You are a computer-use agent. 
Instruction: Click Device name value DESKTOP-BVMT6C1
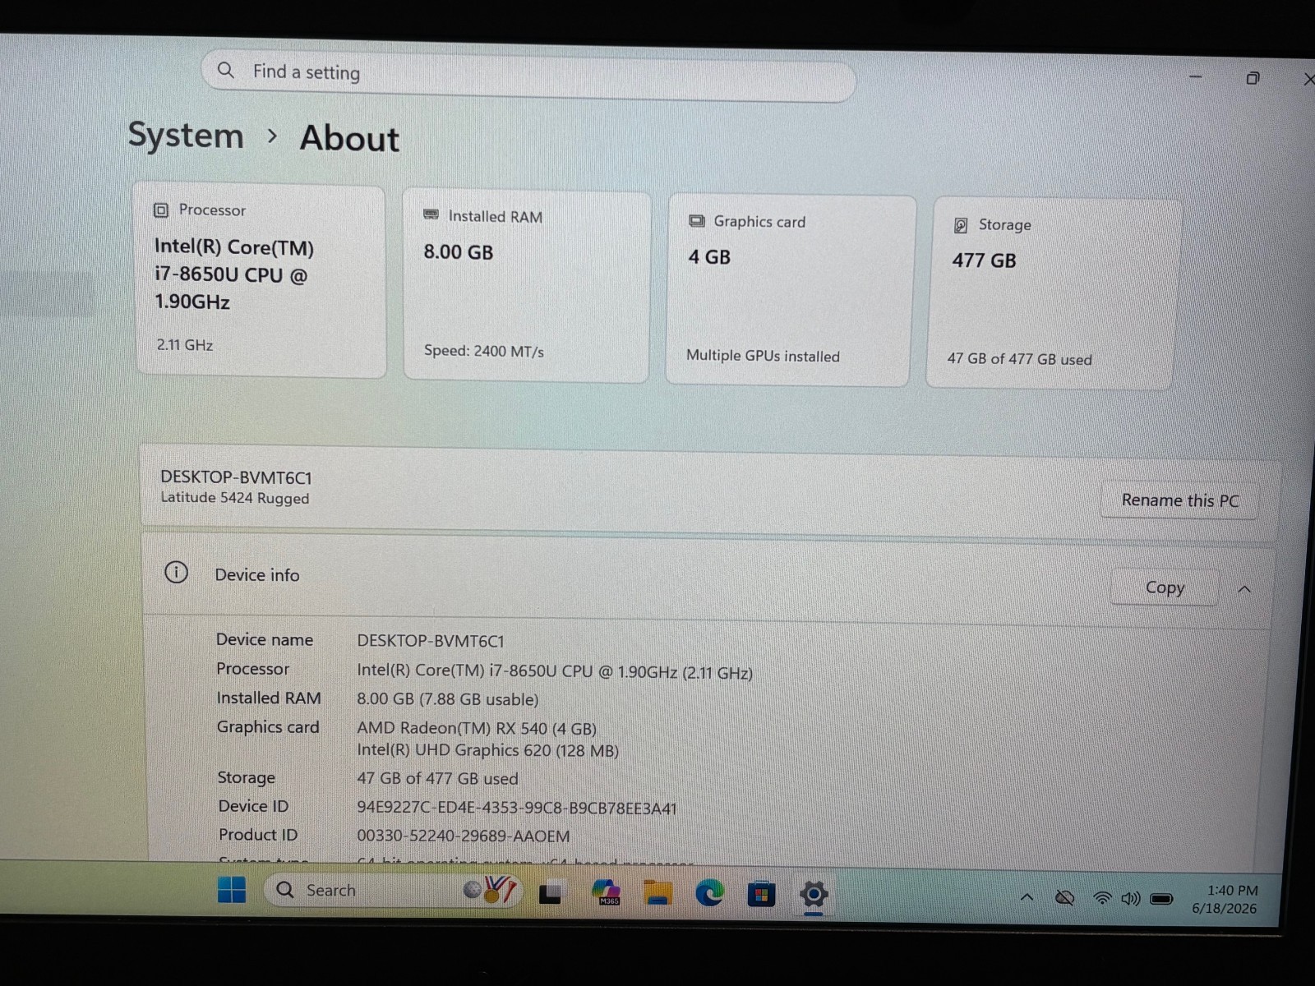tap(431, 641)
